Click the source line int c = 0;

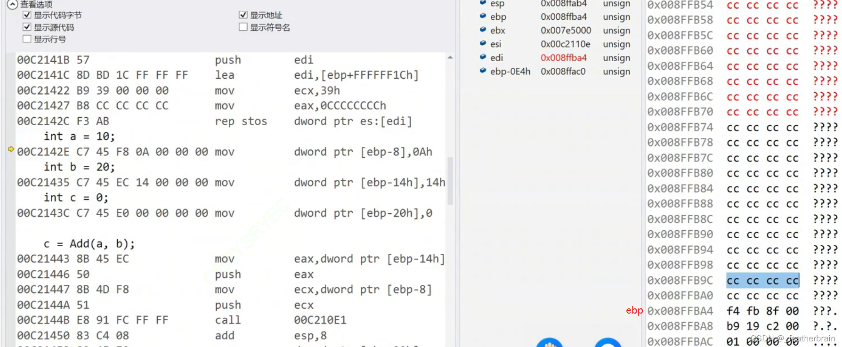point(76,198)
